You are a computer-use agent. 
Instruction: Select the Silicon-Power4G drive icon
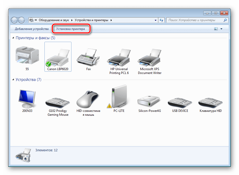(149, 101)
